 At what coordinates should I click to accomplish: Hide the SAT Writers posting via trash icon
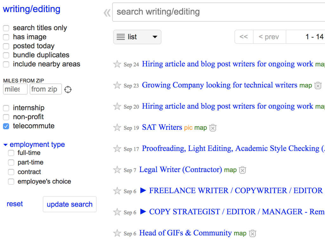(213, 128)
